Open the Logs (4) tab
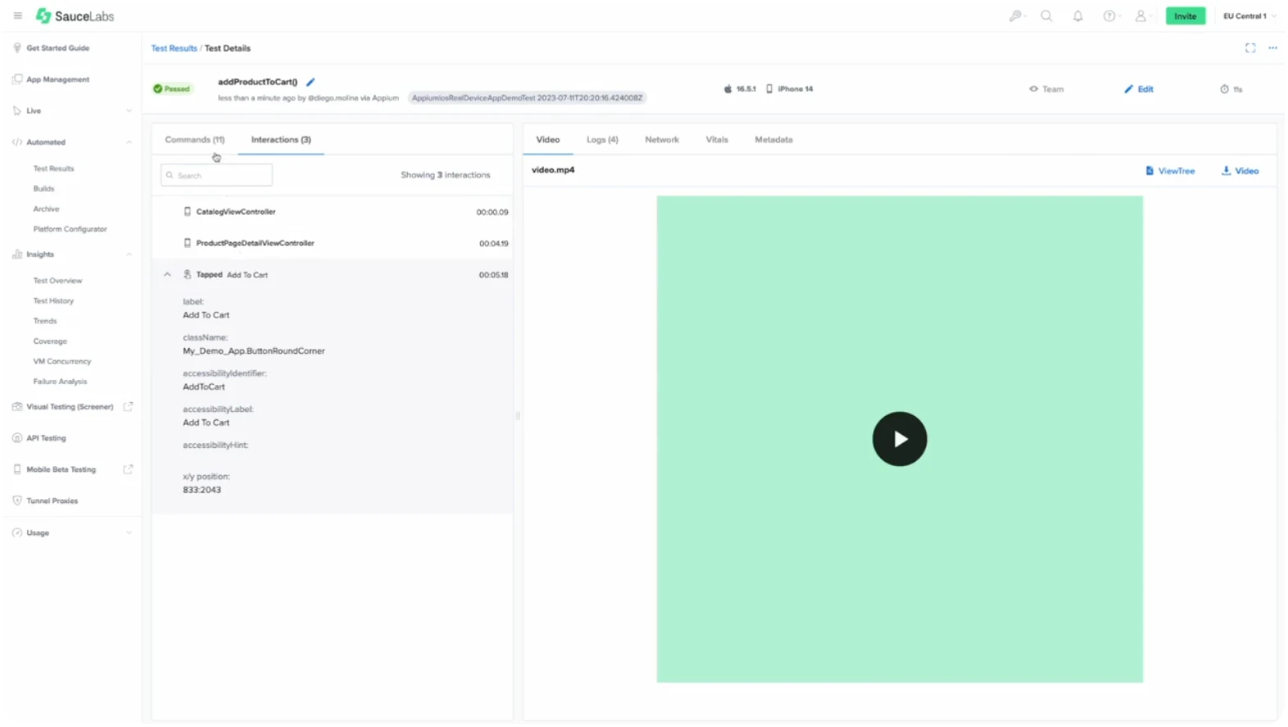1288x727 pixels. coord(602,139)
